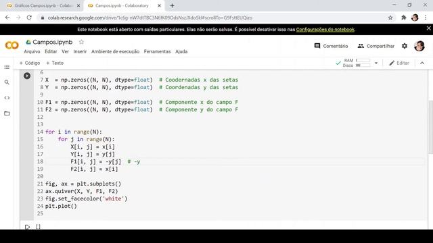Open the browser extensions puzzle icon

tap(404, 18)
